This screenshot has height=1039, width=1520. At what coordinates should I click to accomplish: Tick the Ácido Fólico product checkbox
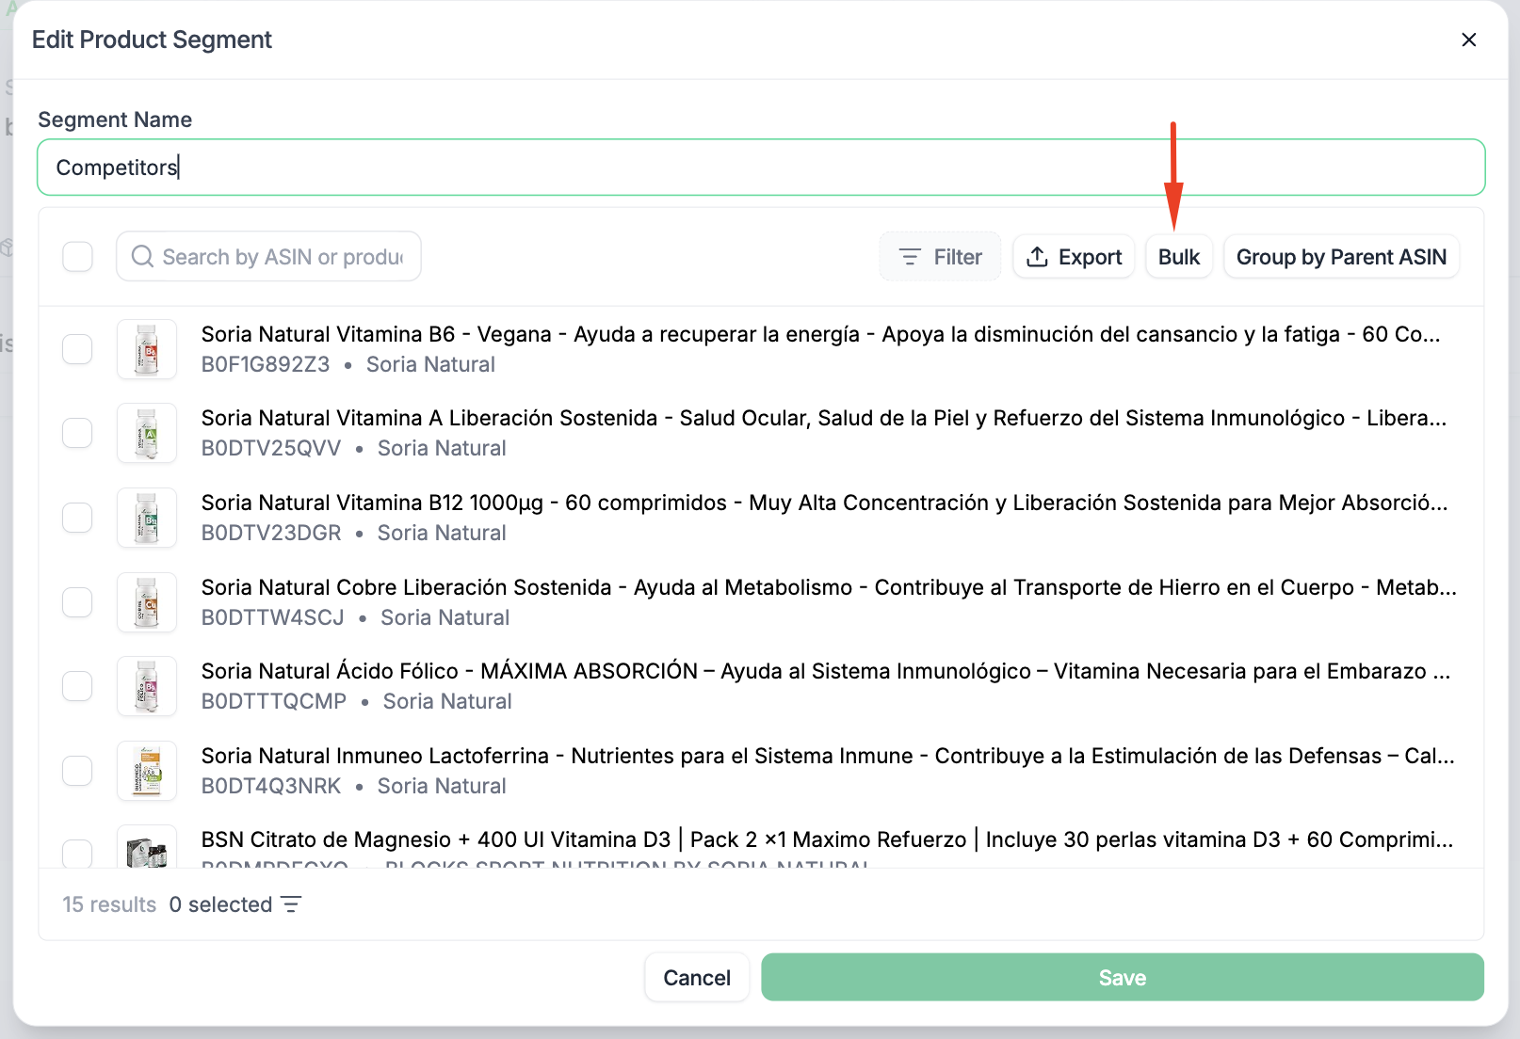[x=77, y=686]
